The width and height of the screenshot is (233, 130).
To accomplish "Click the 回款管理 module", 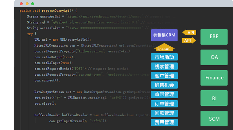I will [164, 113].
